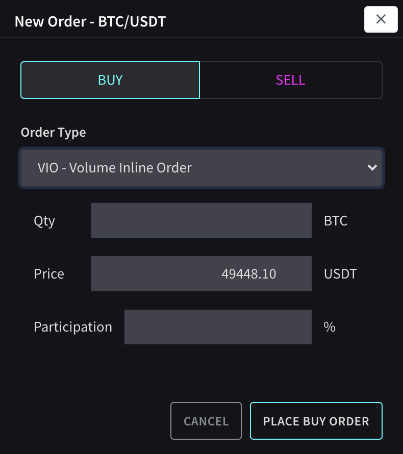This screenshot has height=454, width=403.
Task: Click the Participation field label
Action: click(x=73, y=327)
